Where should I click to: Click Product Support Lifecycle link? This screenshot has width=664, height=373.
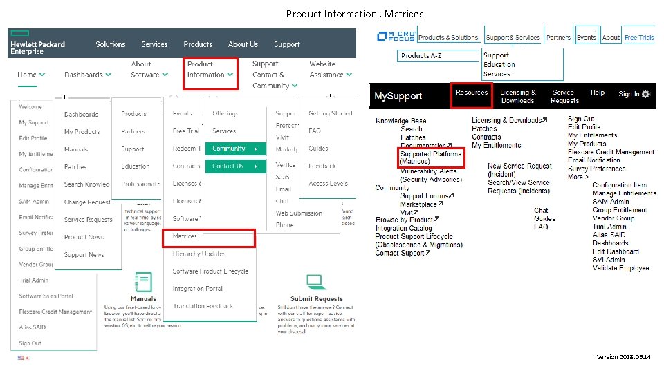pyautogui.click(x=414, y=236)
